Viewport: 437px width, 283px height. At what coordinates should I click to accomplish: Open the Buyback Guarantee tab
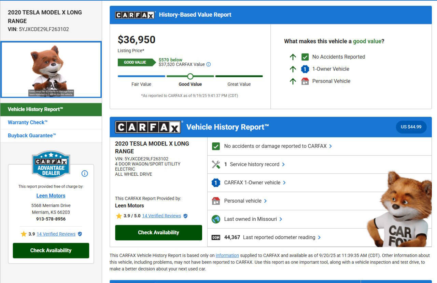51,136
